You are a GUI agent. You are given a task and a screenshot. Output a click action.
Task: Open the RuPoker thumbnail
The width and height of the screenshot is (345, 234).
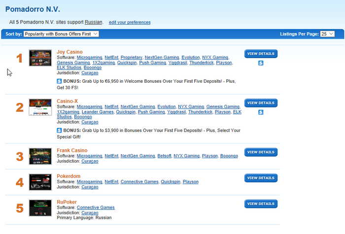(x=40, y=208)
